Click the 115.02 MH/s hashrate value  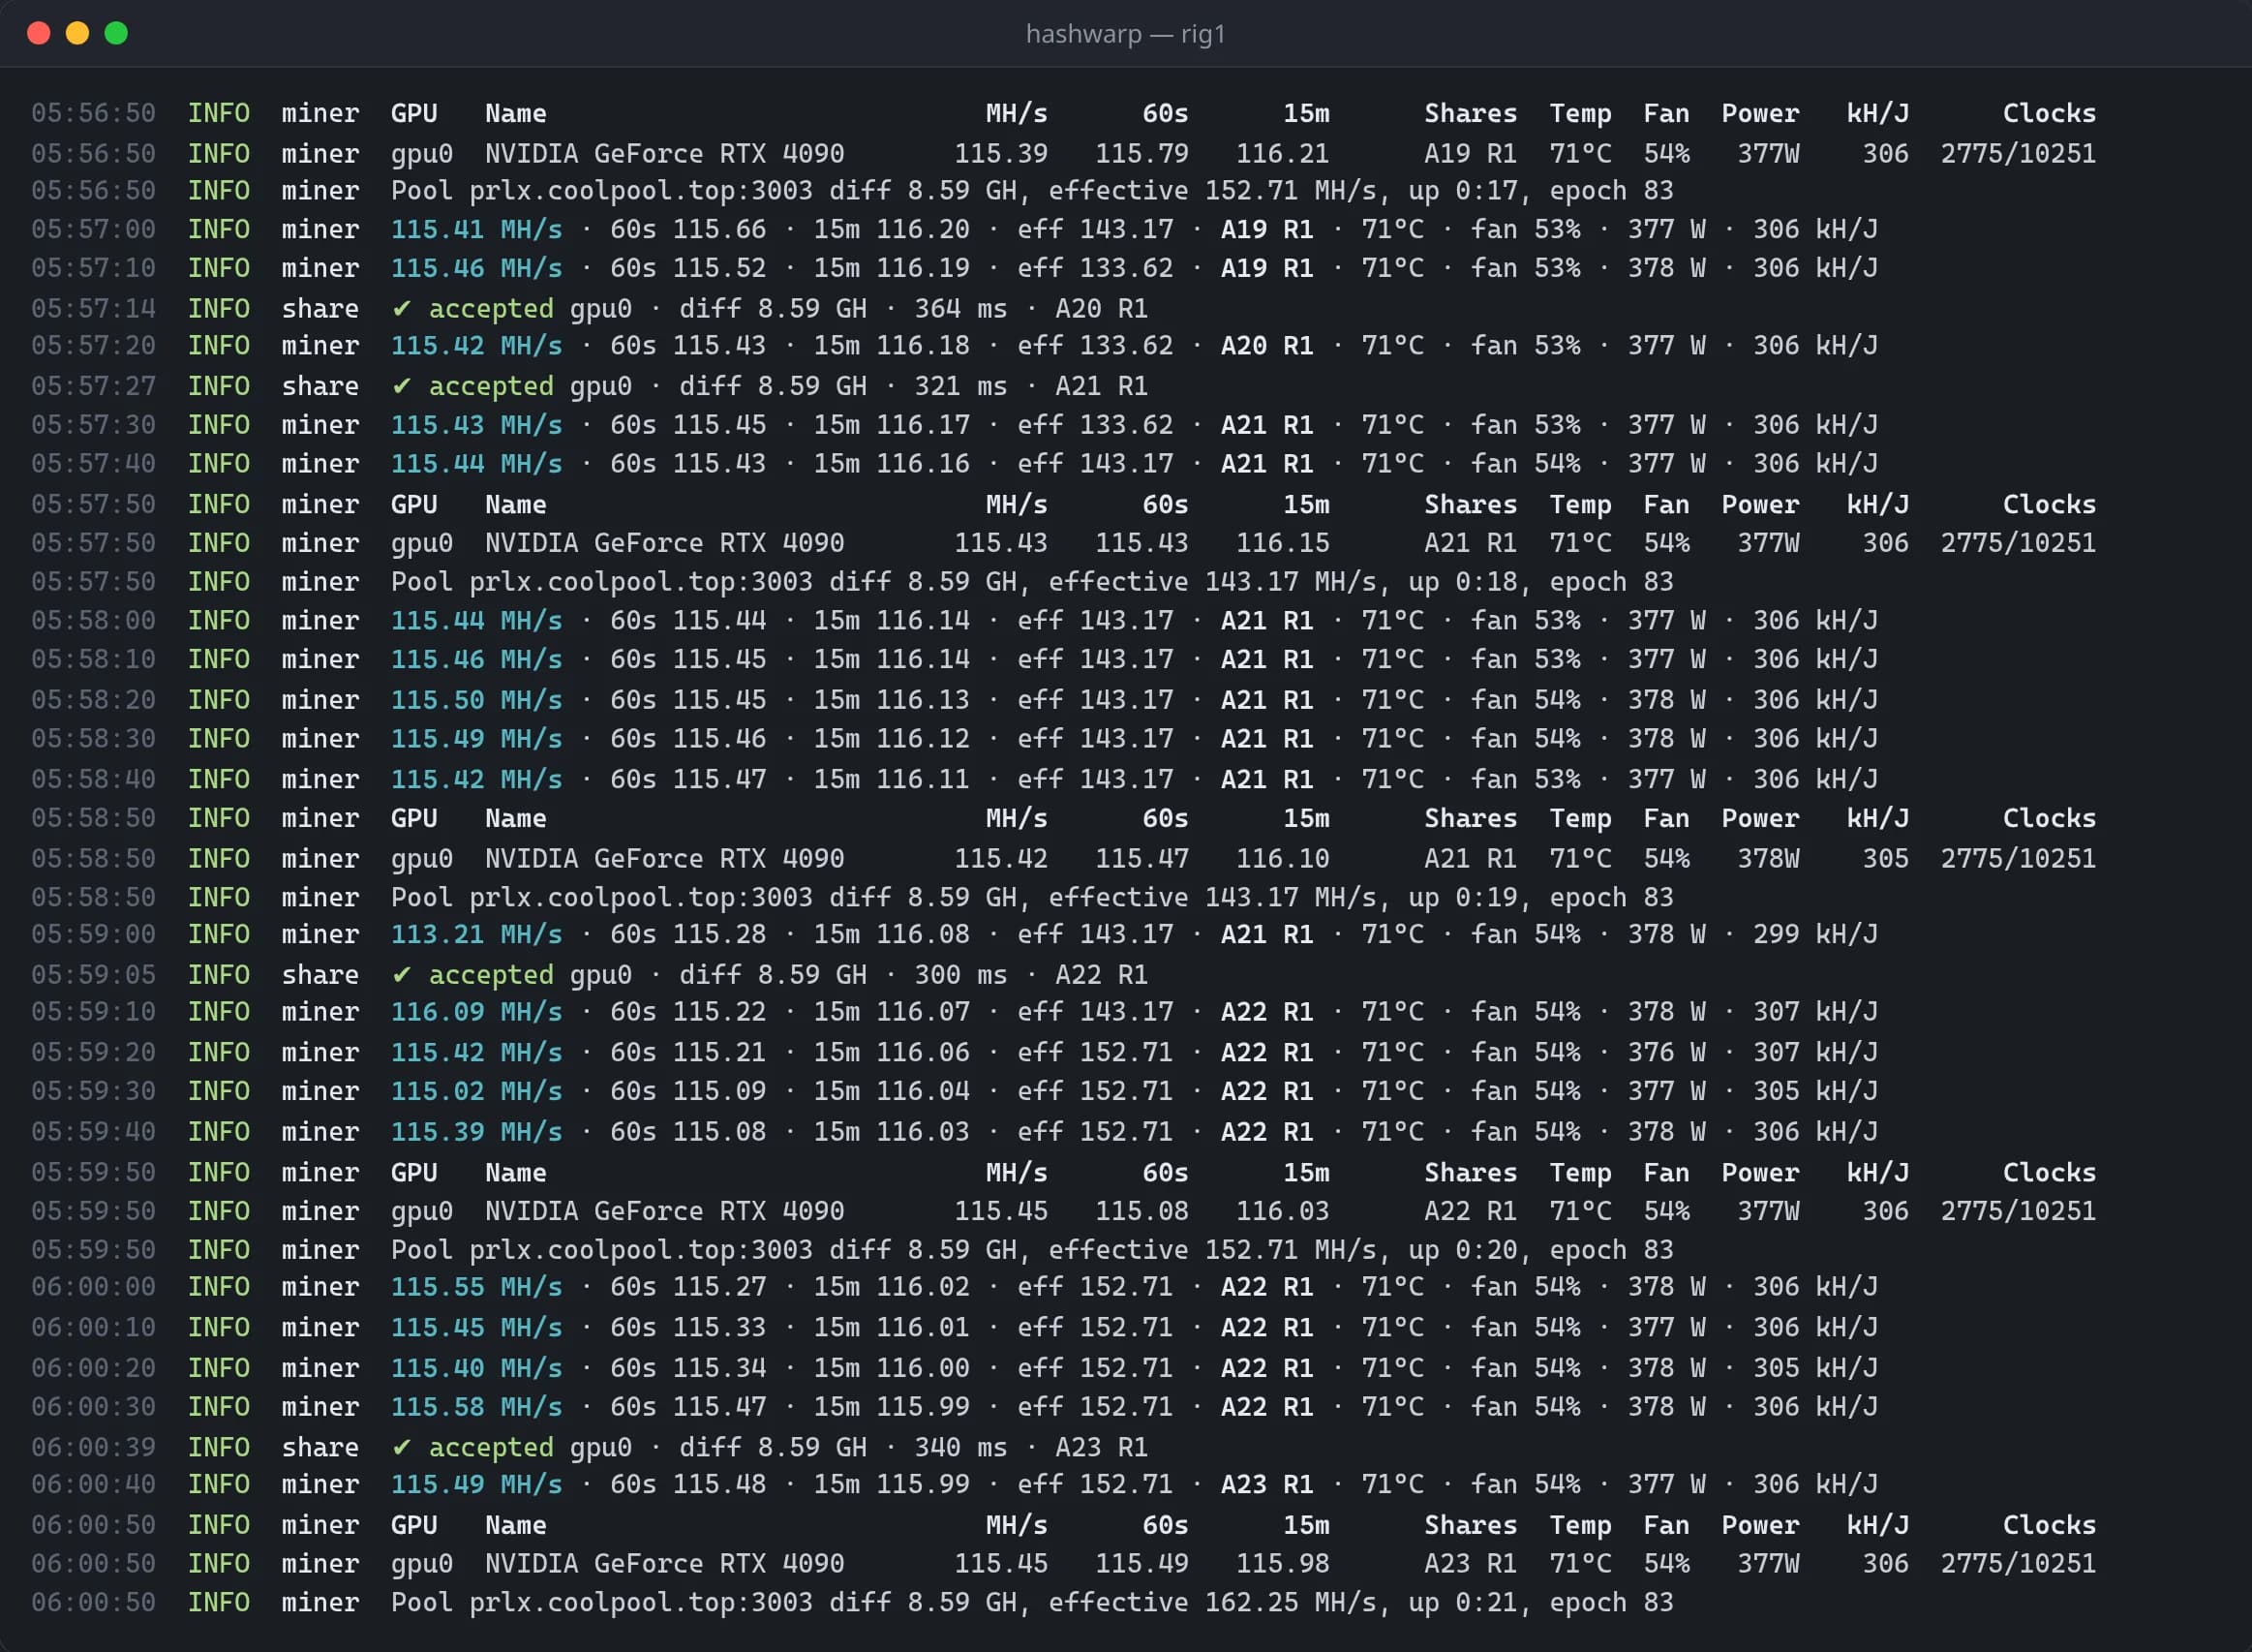475,1091
